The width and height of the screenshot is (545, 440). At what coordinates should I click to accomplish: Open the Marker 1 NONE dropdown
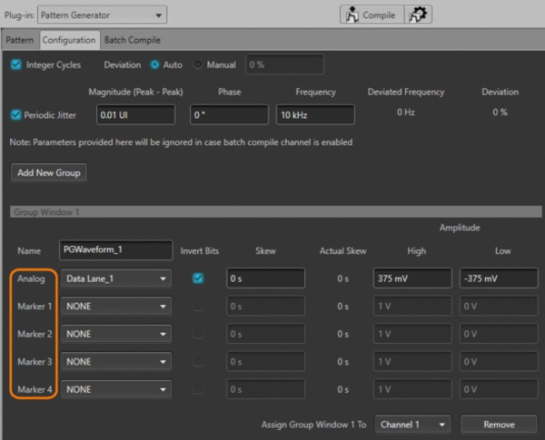[115, 307]
